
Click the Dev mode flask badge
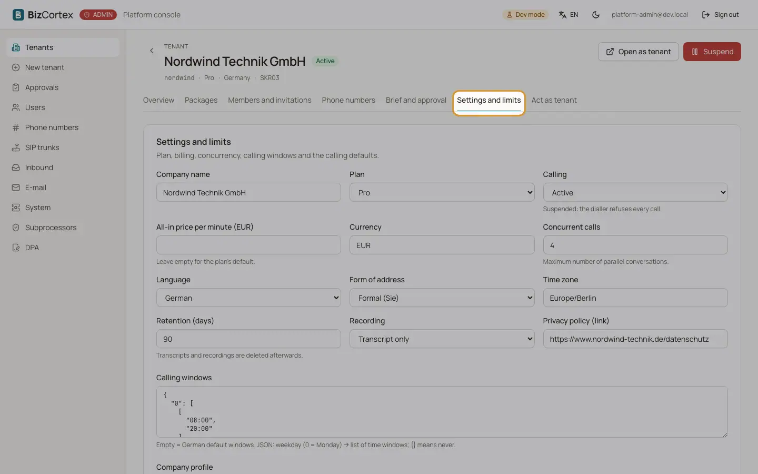tap(525, 15)
